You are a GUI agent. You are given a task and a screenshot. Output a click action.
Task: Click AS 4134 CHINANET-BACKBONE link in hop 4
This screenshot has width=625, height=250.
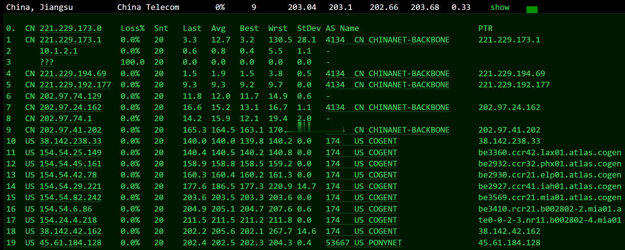pyautogui.click(x=387, y=74)
